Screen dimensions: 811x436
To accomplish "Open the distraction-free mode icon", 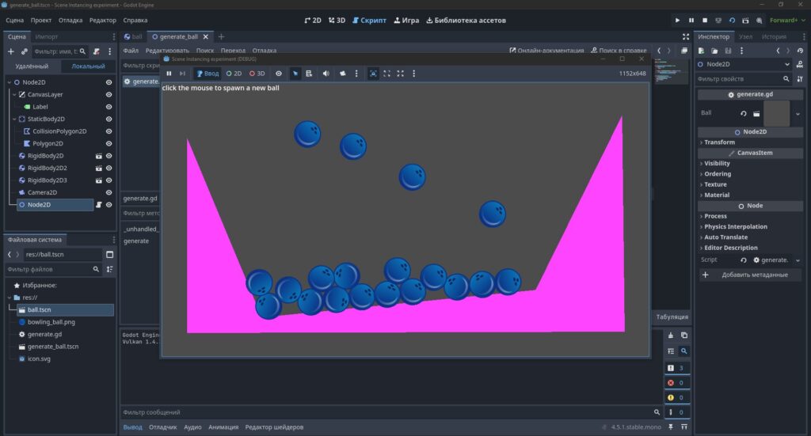I will click(685, 36).
